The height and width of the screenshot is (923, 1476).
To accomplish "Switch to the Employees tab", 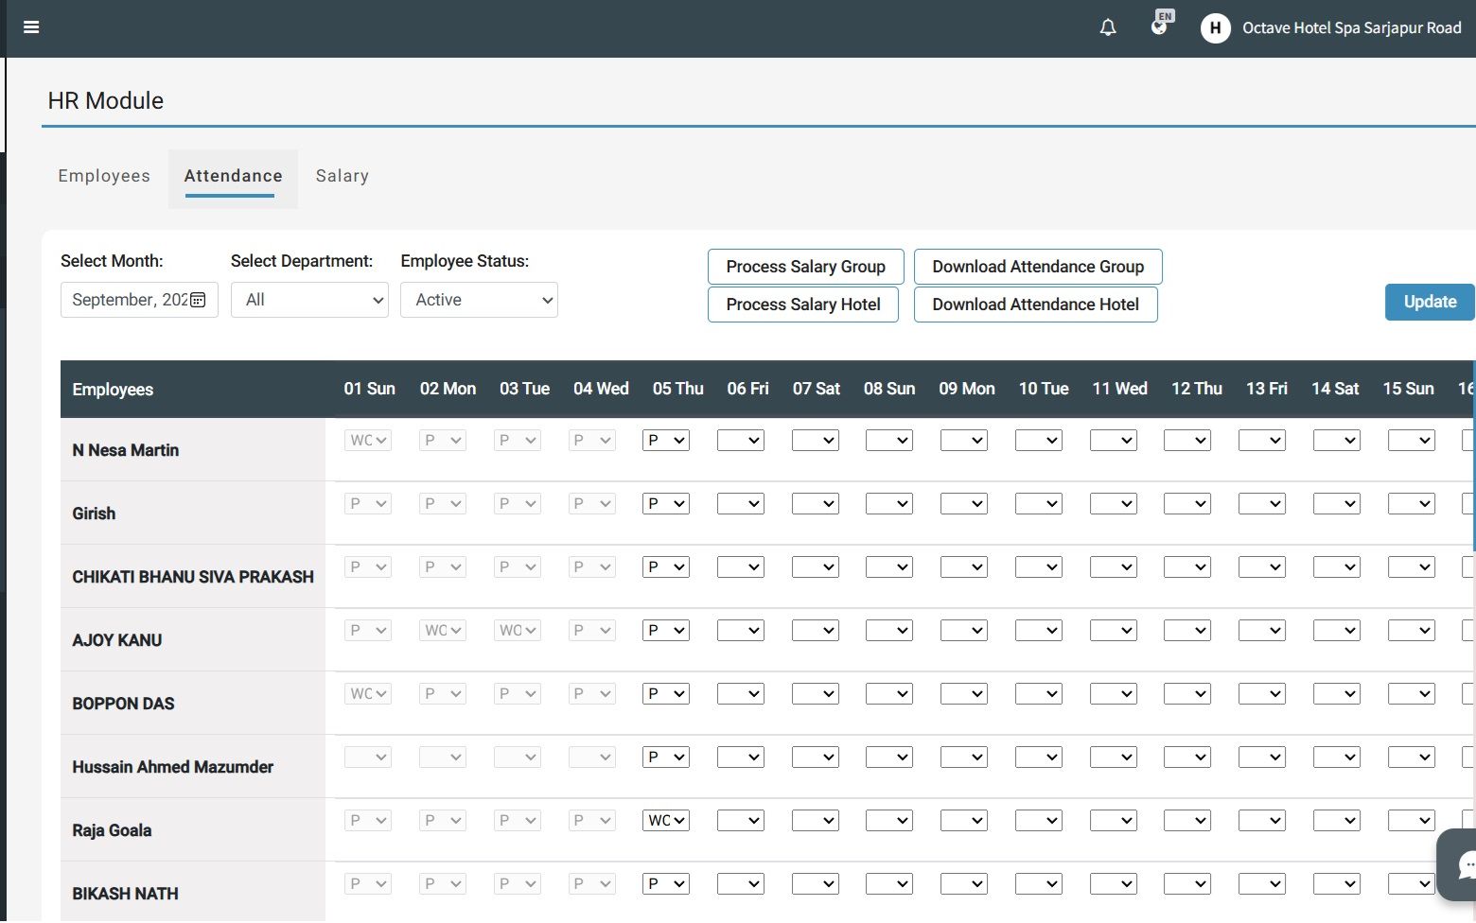I will pyautogui.click(x=104, y=176).
